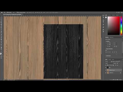Click the align left edges icon in Properties
123x92 pixels.
tap(106, 52)
